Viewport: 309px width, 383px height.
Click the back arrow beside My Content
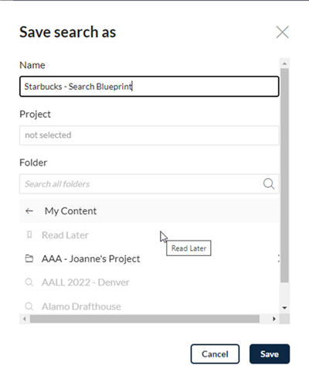coord(29,211)
